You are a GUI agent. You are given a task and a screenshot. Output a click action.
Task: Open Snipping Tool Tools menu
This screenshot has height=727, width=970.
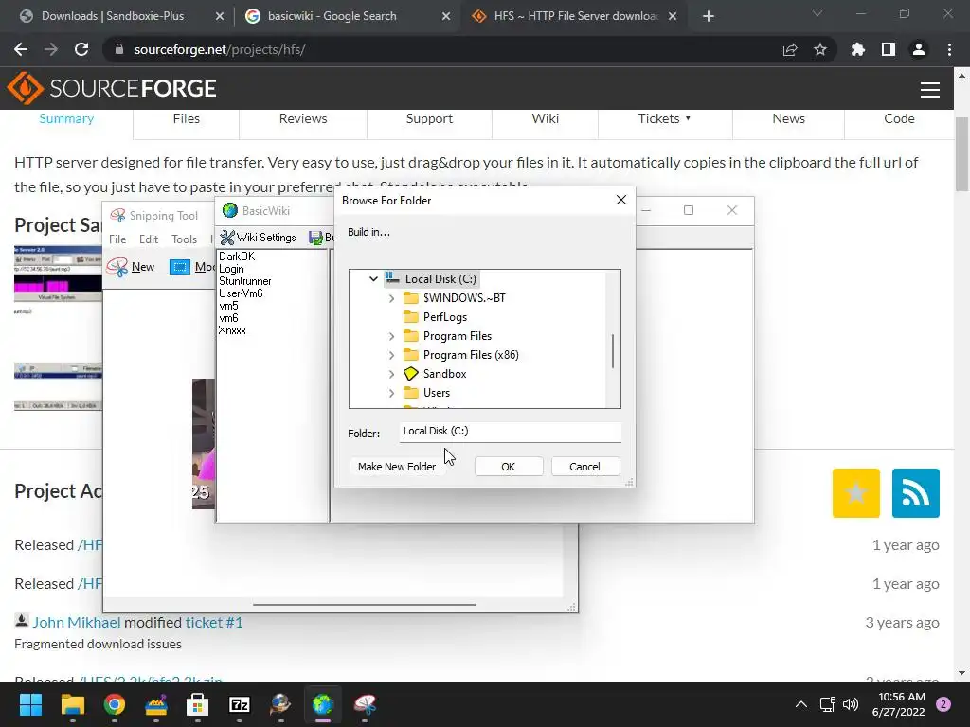pyautogui.click(x=184, y=239)
